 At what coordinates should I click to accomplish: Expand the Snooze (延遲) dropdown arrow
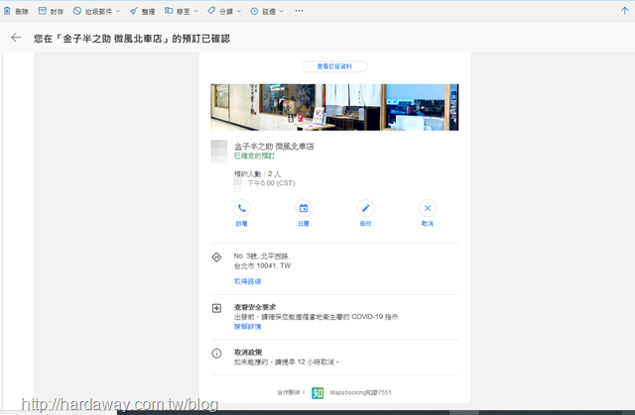tap(282, 11)
